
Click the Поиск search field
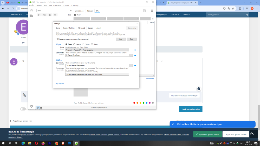[54, 11]
